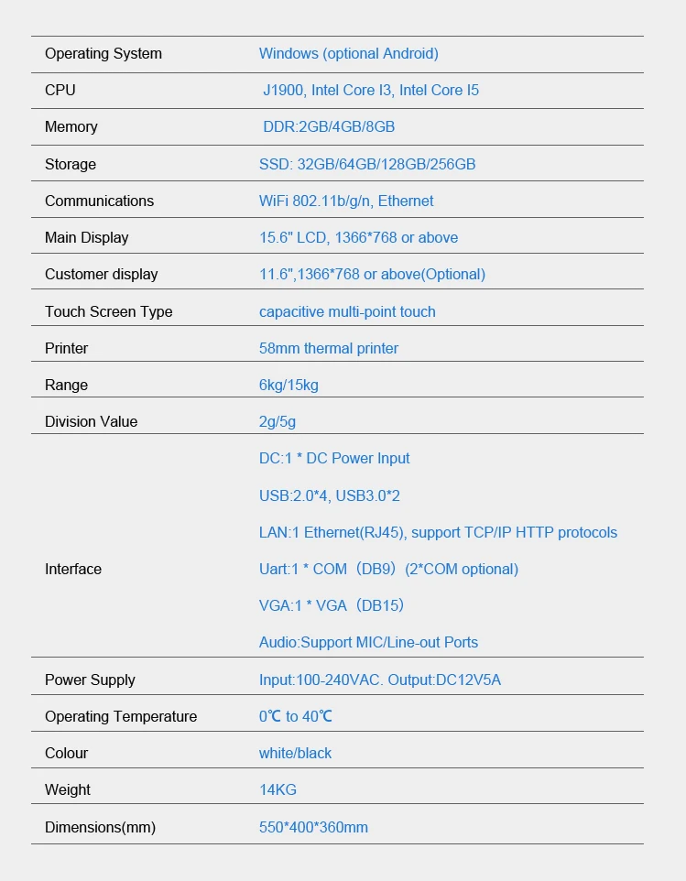Viewport: 686px width, 881px height.
Task: Click the "58mm thermal printer" value
Action: [328, 349]
